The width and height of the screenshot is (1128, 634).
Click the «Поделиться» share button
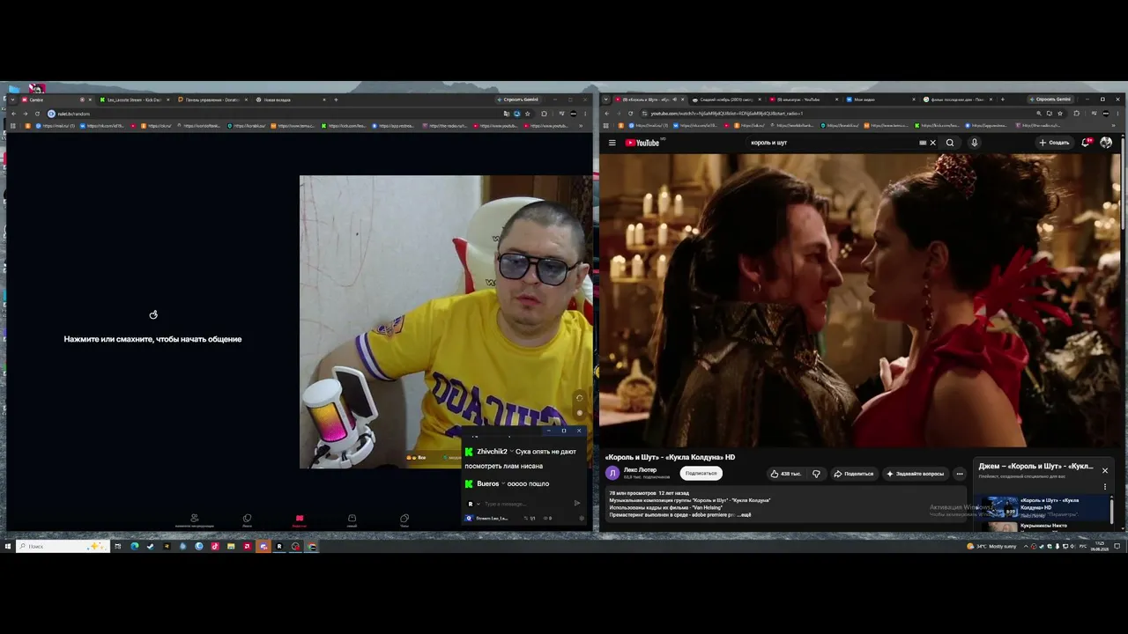(x=853, y=474)
